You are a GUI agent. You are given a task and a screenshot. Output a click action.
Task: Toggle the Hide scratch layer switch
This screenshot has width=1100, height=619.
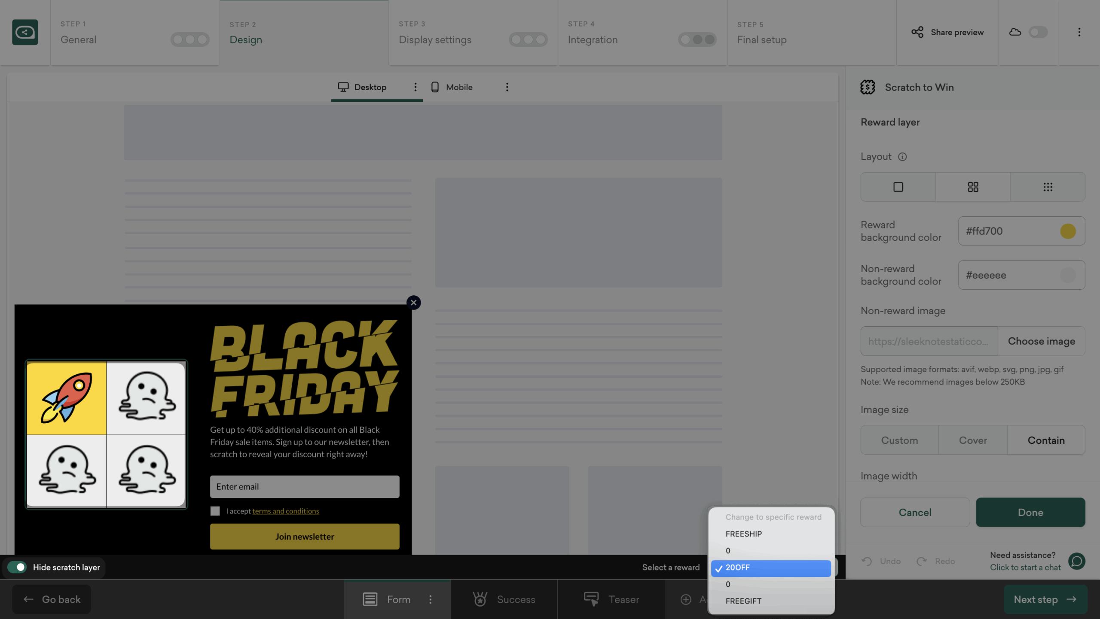click(x=17, y=567)
